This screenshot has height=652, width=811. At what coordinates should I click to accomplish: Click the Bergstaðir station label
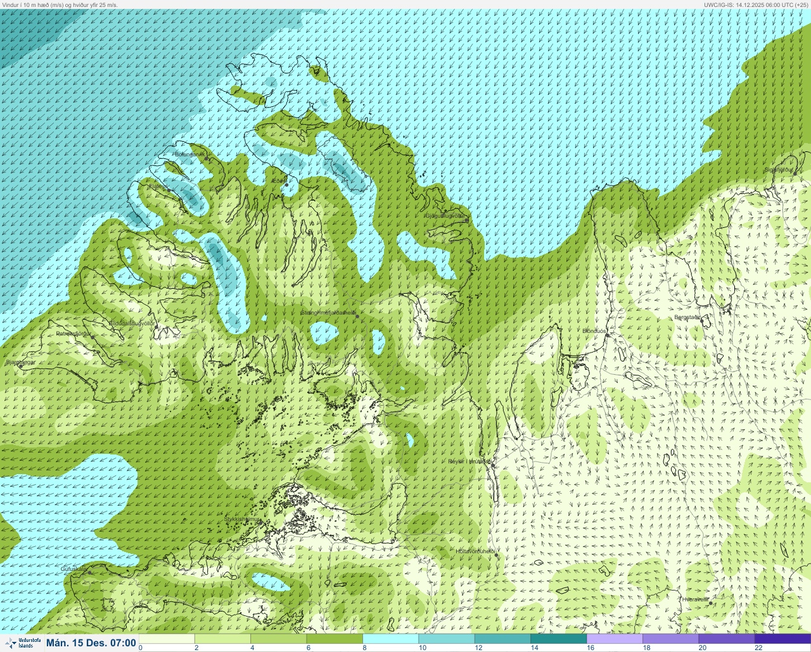(687, 317)
